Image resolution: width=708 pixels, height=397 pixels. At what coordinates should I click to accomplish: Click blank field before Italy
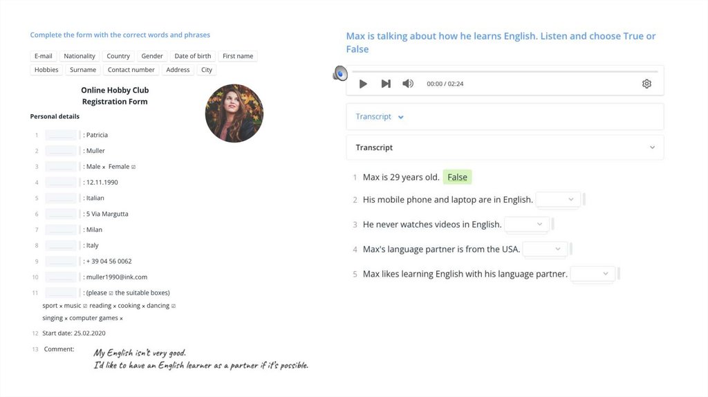[x=62, y=246]
